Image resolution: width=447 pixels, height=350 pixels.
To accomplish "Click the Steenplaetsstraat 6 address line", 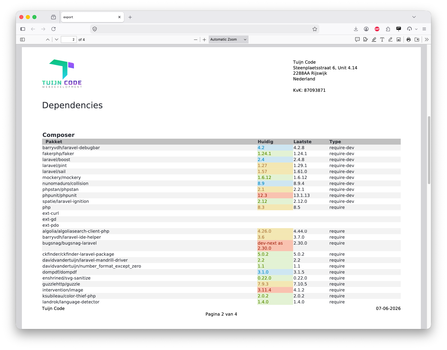I will point(325,68).
